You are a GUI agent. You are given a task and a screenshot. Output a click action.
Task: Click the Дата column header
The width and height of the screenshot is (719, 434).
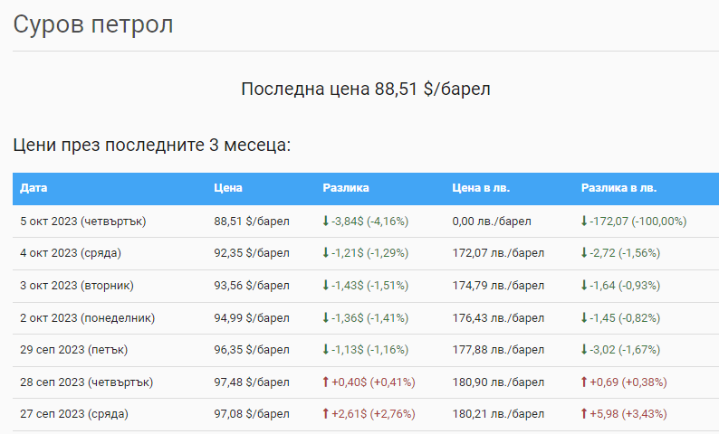tap(34, 189)
